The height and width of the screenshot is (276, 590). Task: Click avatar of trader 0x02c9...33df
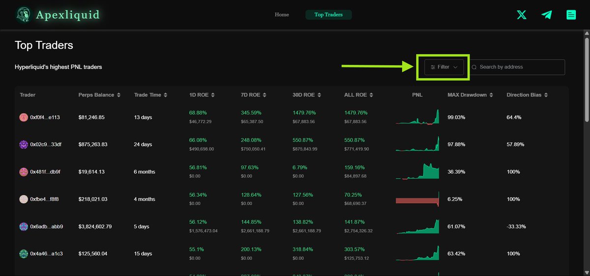23,145
